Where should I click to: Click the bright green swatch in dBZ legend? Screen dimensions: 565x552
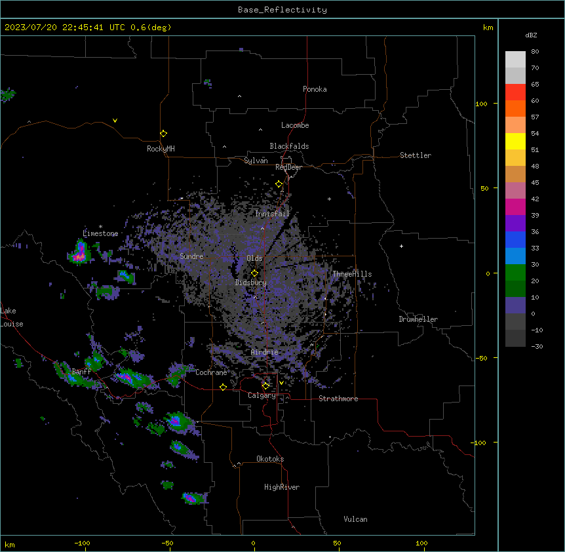pos(515,273)
